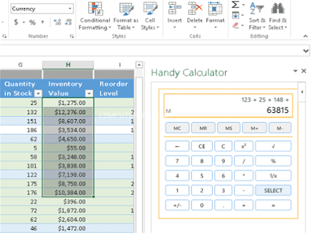
Task: Close the Handy Calculator pane
Action: tap(304, 71)
